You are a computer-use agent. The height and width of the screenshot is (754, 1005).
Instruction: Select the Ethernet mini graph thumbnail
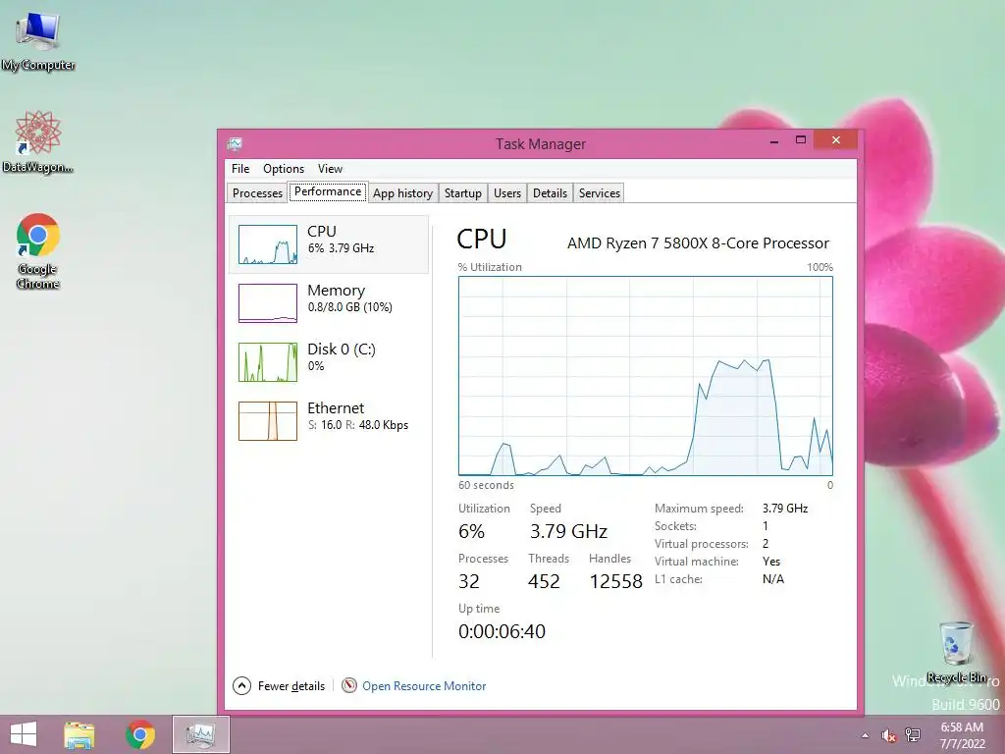tap(268, 420)
